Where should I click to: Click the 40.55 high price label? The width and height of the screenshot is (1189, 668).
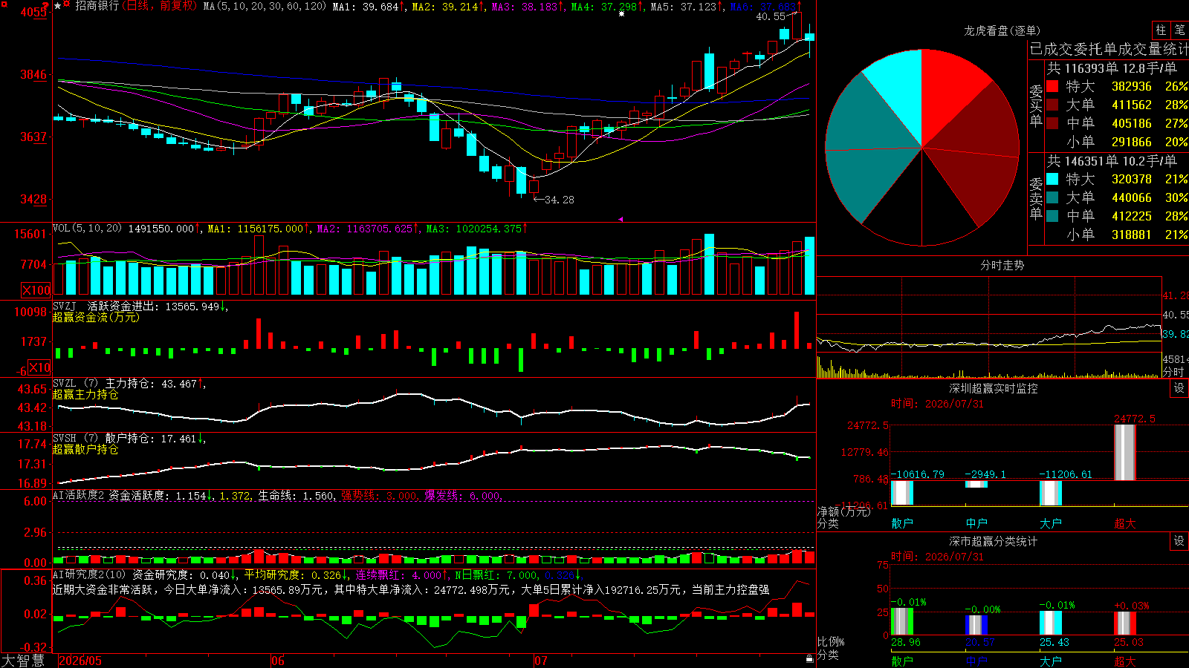(771, 16)
